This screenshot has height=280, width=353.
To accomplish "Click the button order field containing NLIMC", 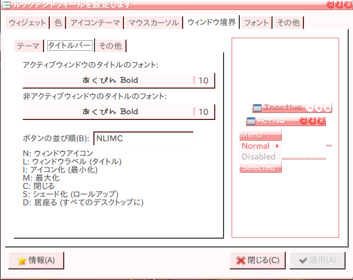I will point(143,138).
